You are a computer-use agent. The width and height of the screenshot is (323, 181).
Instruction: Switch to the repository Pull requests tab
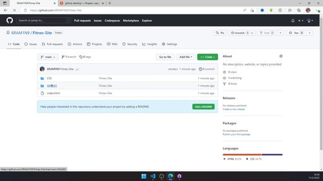point(52,44)
